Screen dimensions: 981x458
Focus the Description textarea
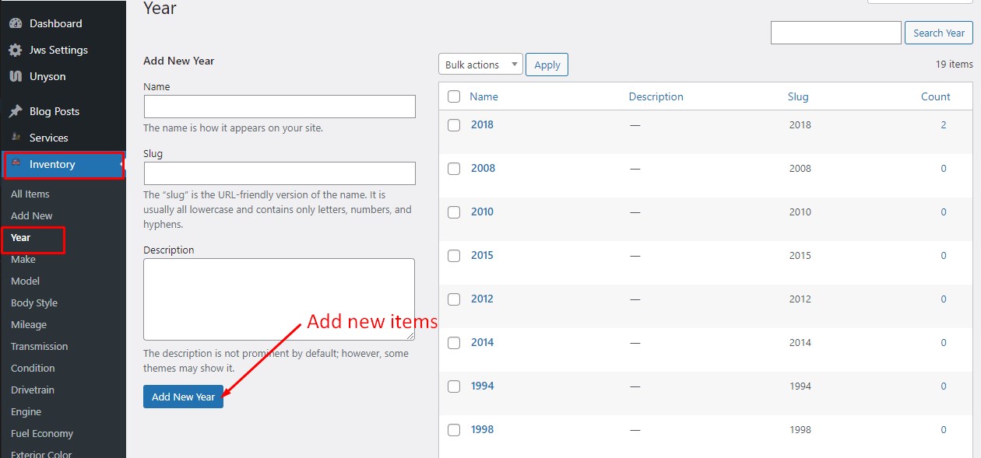279,299
